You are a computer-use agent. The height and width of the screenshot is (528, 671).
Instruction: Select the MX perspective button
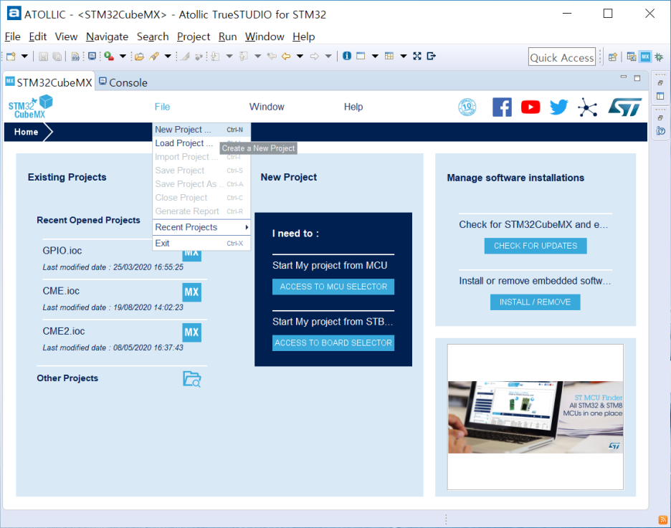coord(645,57)
